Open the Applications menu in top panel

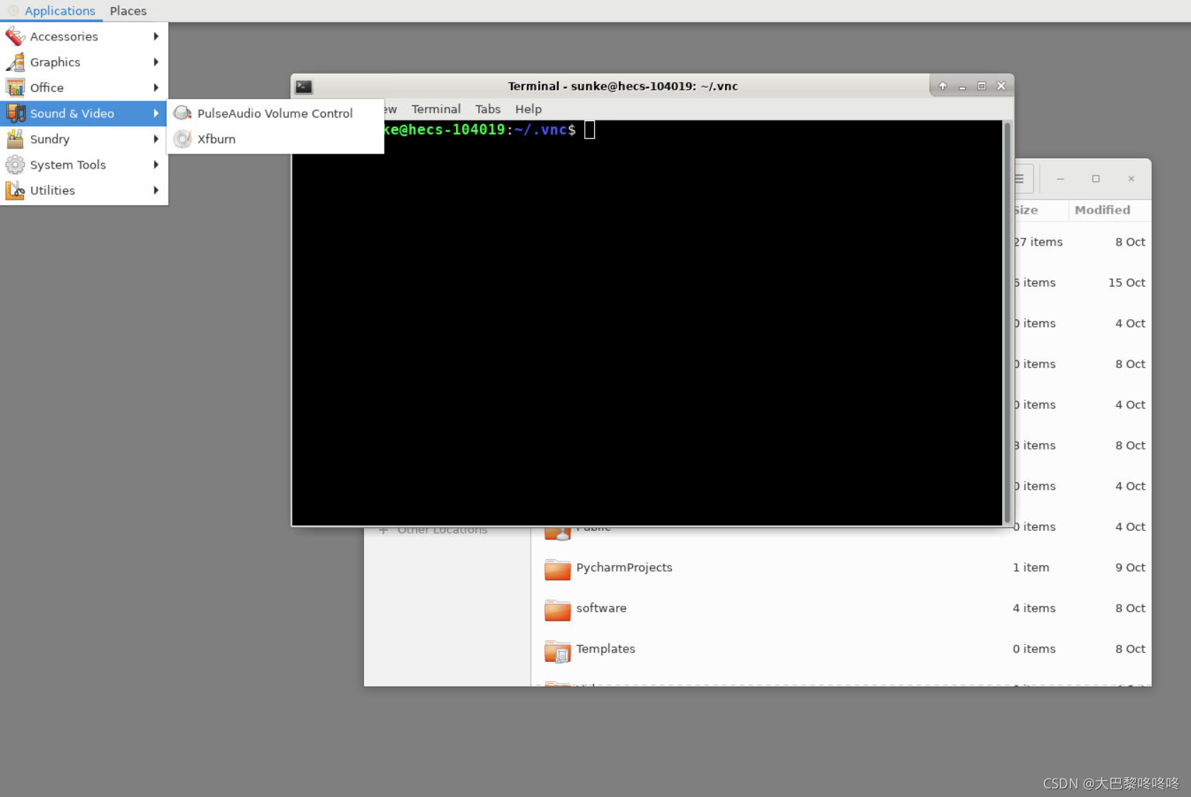pyautogui.click(x=52, y=11)
